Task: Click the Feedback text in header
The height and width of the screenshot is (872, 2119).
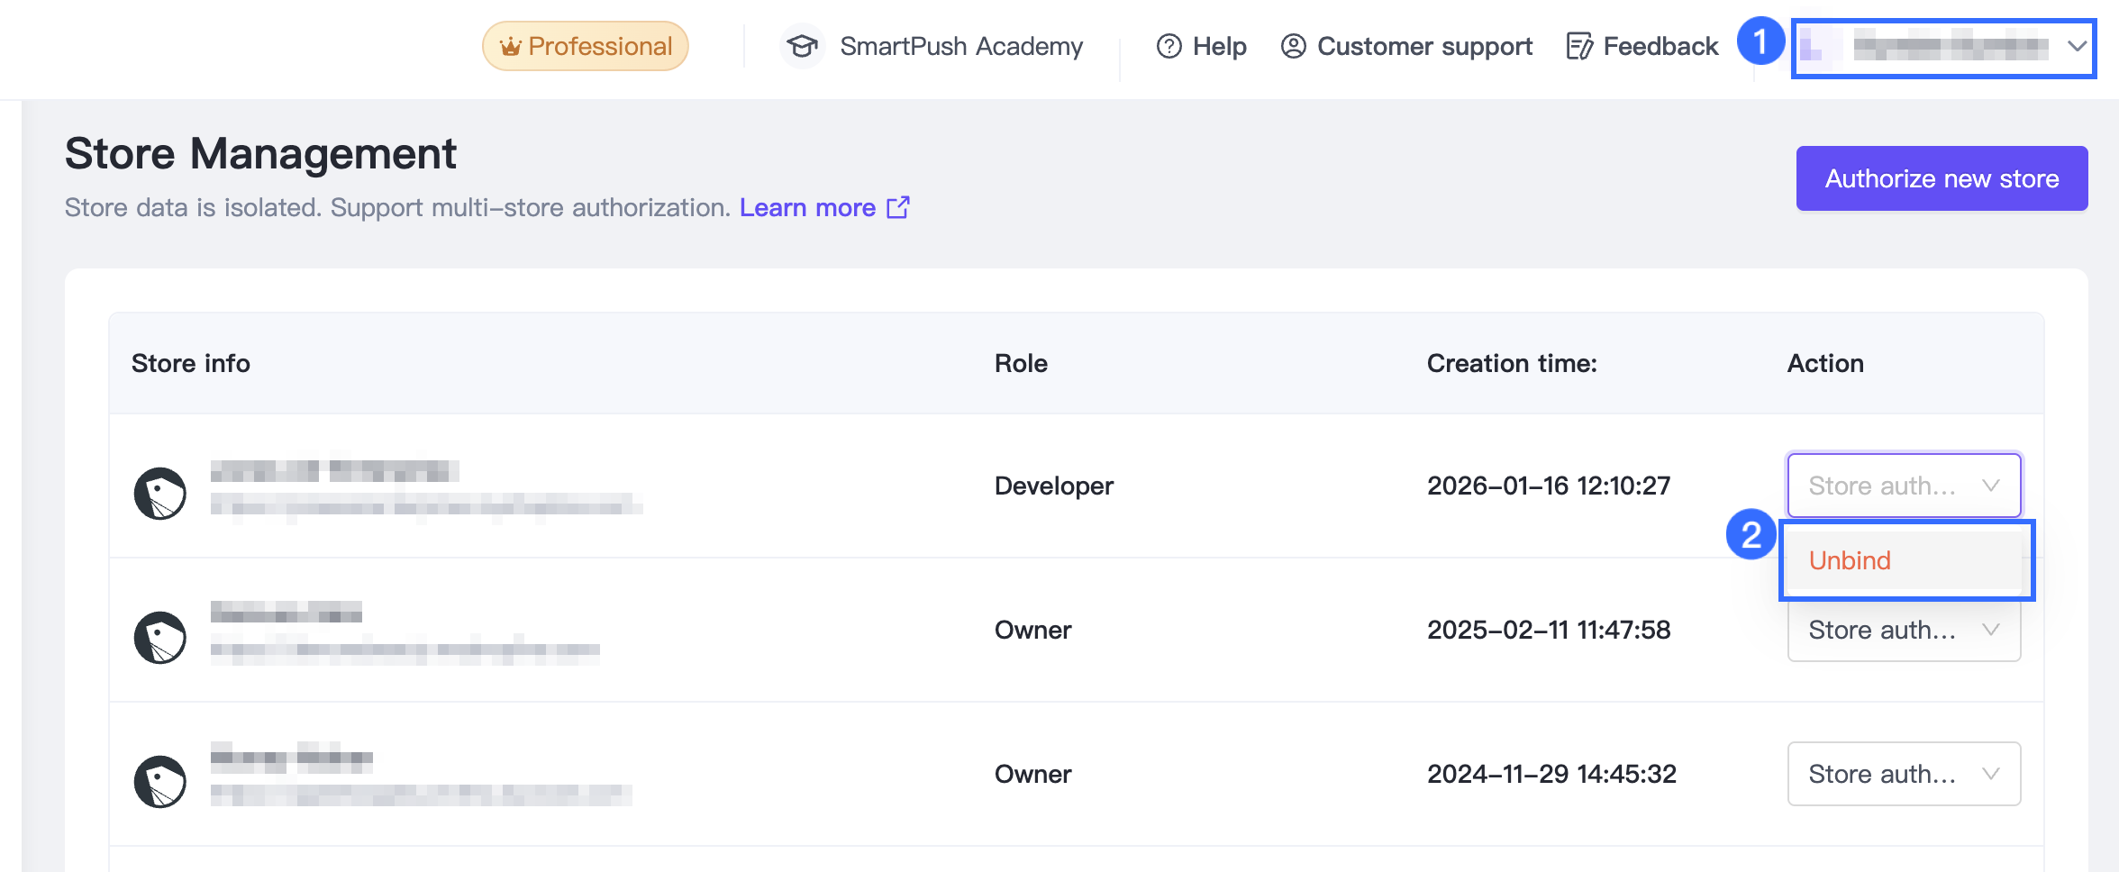Action: tap(1660, 46)
